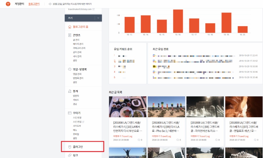This screenshot has width=263, height=158.
Task: Click the Daum icon on the 17:20:52 referral row
Action: point(154,61)
